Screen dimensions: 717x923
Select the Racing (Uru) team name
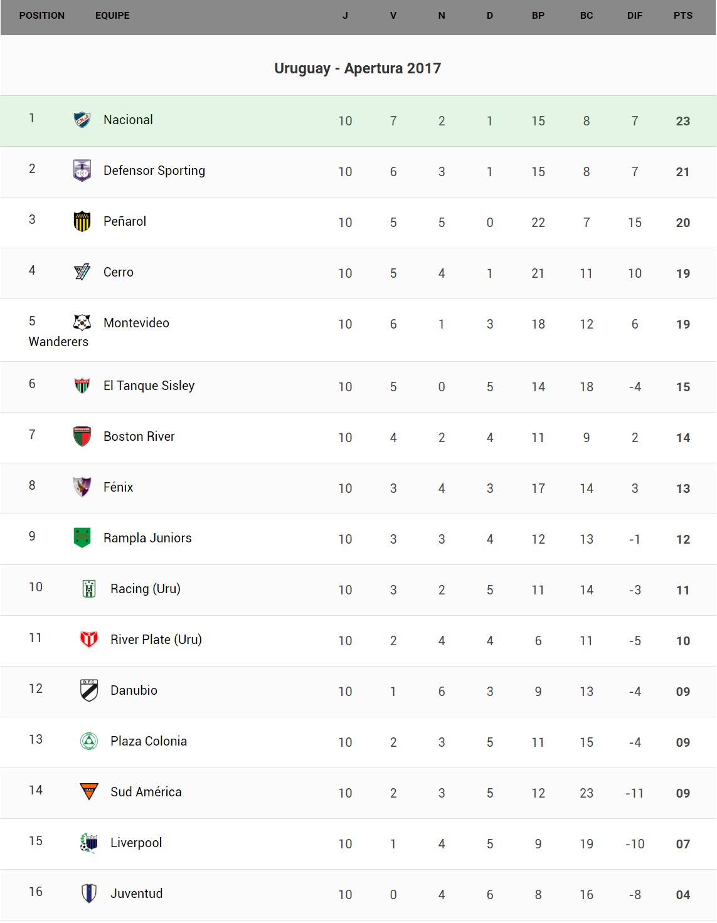coord(145,589)
